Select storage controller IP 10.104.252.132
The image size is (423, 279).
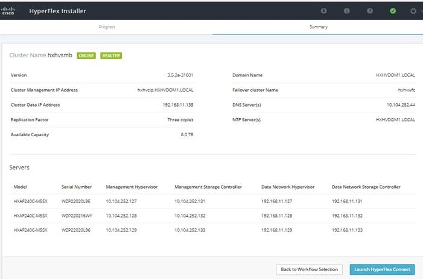tap(190, 216)
